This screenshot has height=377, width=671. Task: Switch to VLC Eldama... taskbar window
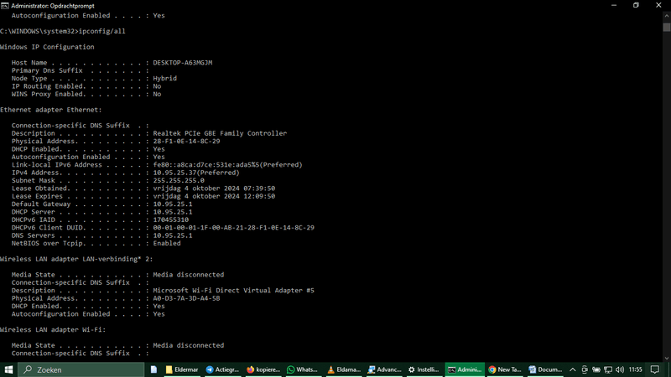pyautogui.click(x=344, y=369)
